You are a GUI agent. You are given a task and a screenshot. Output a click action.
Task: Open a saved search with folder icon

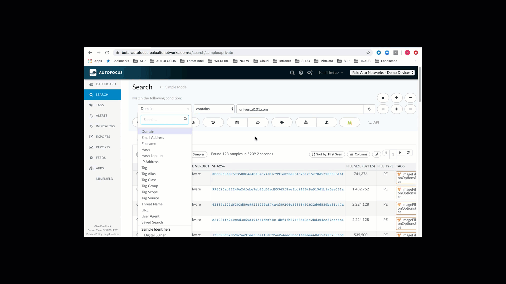click(x=258, y=122)
